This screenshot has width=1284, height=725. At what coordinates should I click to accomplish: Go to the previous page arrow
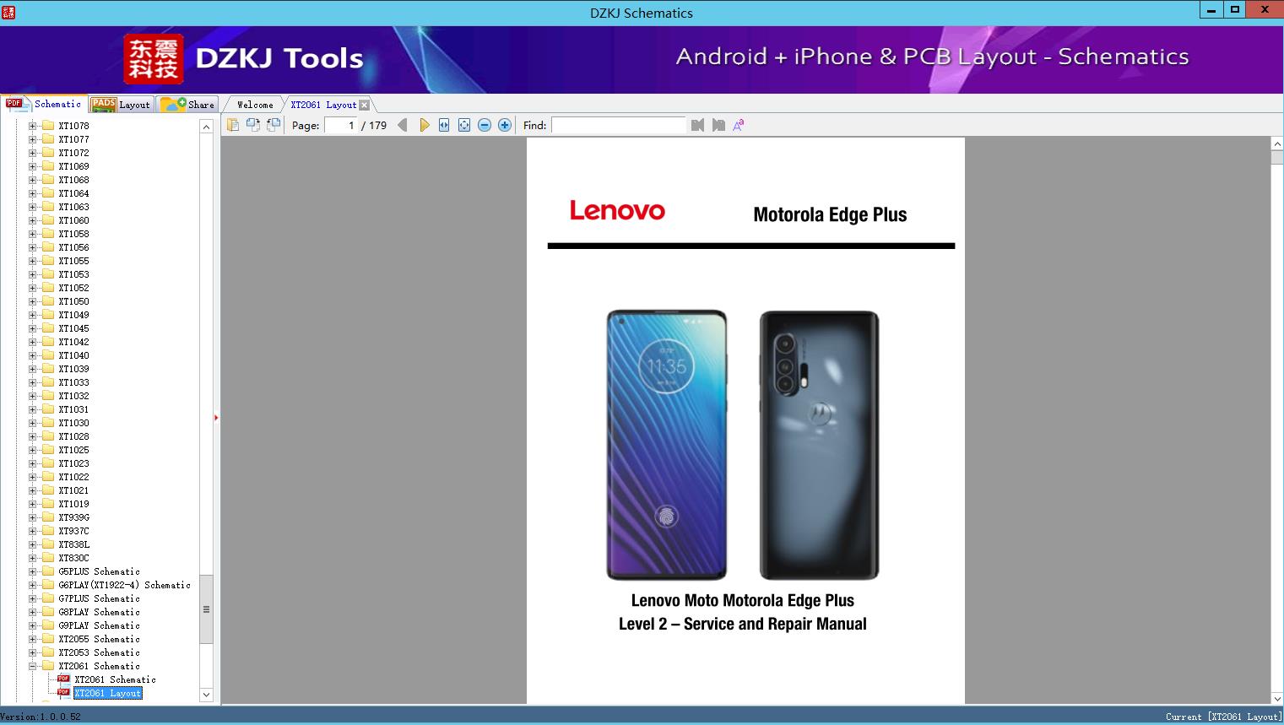click(x=403, y=125)
